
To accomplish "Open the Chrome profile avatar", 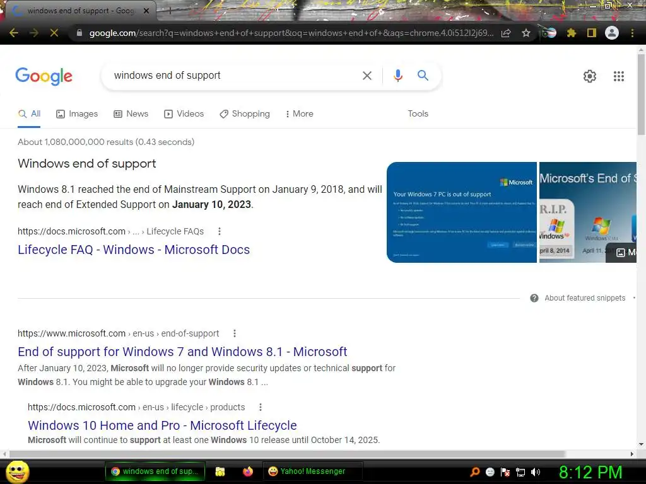I will [x=612, y=33].
